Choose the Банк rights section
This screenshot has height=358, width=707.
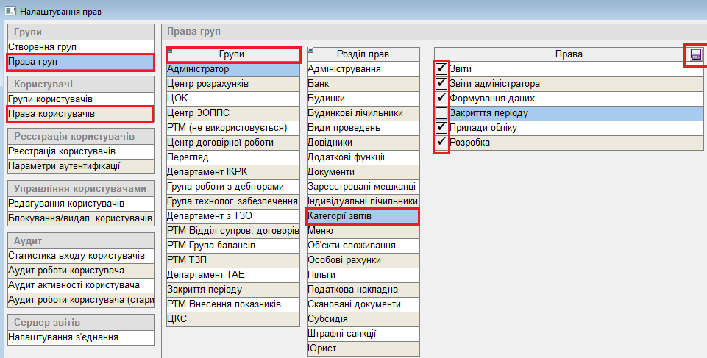pyautogui.click(x=363, y=84)
